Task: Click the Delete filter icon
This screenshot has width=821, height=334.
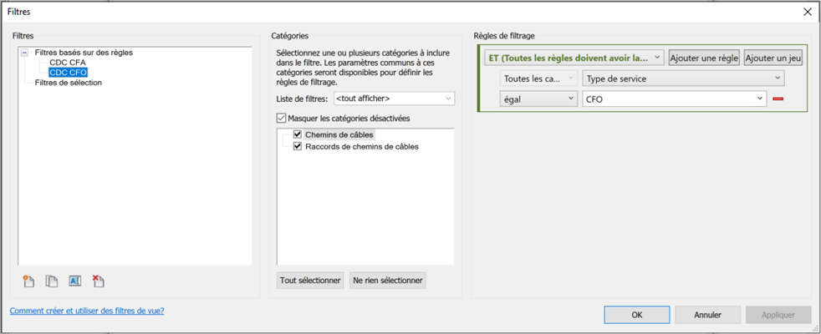Action: pos(98,281)
